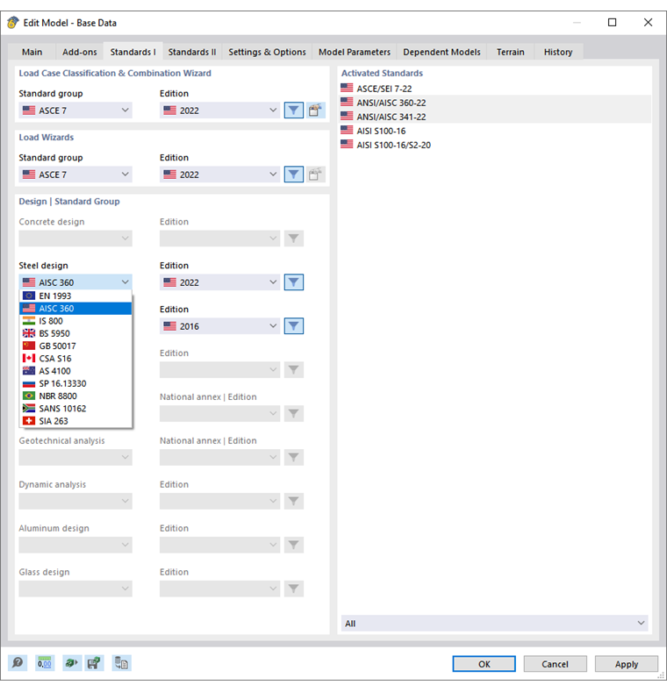Toggle filter next to edition 2016
This screenshot has width=667, height=692.
click(x=294, y=326)
